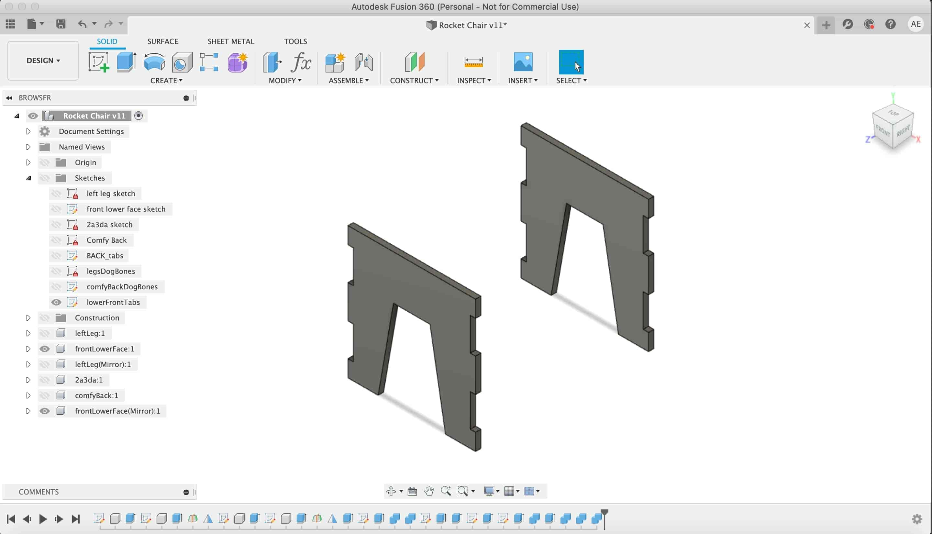Select the Press Pull modify icon
The image size is (932, 534).
pyautogui.click(x=272, y=62)
